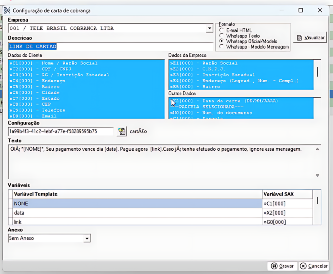Viewport: 333px width, 274px height.
Task: Save with the Gravar button
Action: (282, 266)
